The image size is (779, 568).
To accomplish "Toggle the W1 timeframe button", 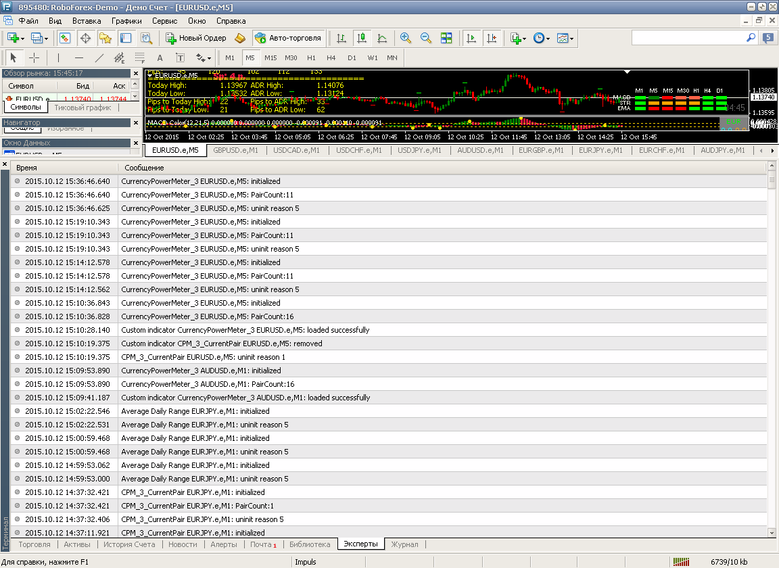I will click(372, 57).
